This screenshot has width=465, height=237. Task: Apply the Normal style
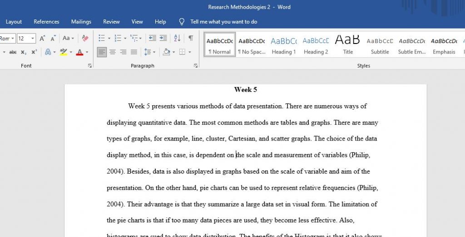pyautogui.click(x=220, y=45)
